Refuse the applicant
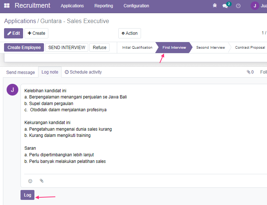The width and height of the screenshot is (267, 205). [100, 47]
